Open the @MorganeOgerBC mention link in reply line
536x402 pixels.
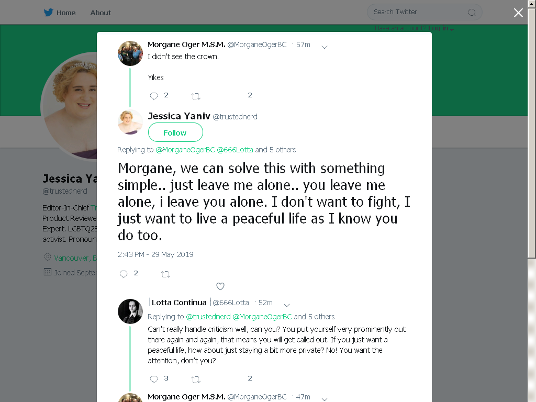click(x=185, y=150)
